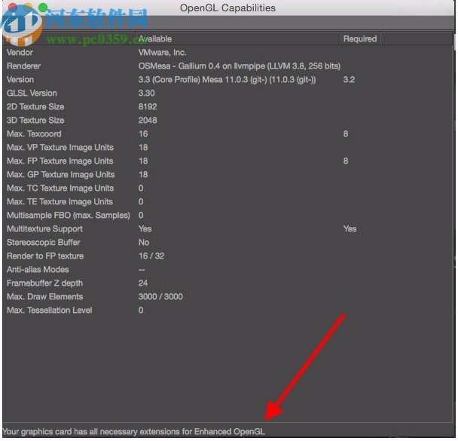Select the Version row label

[20, 79]
